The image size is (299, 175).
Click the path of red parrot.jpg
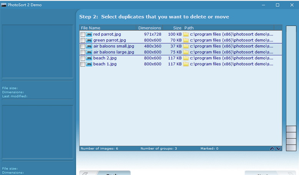(231, 34)
